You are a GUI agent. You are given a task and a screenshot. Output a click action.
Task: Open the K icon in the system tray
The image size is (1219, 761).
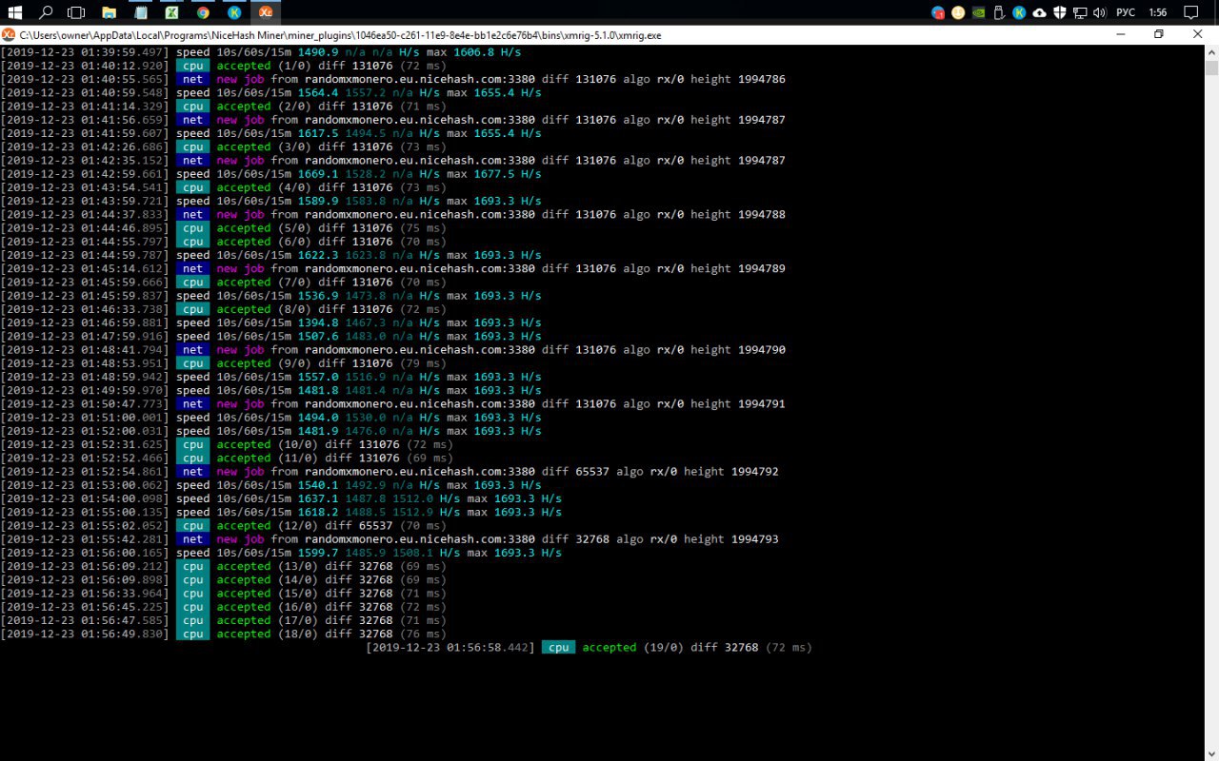(1018, 12)
